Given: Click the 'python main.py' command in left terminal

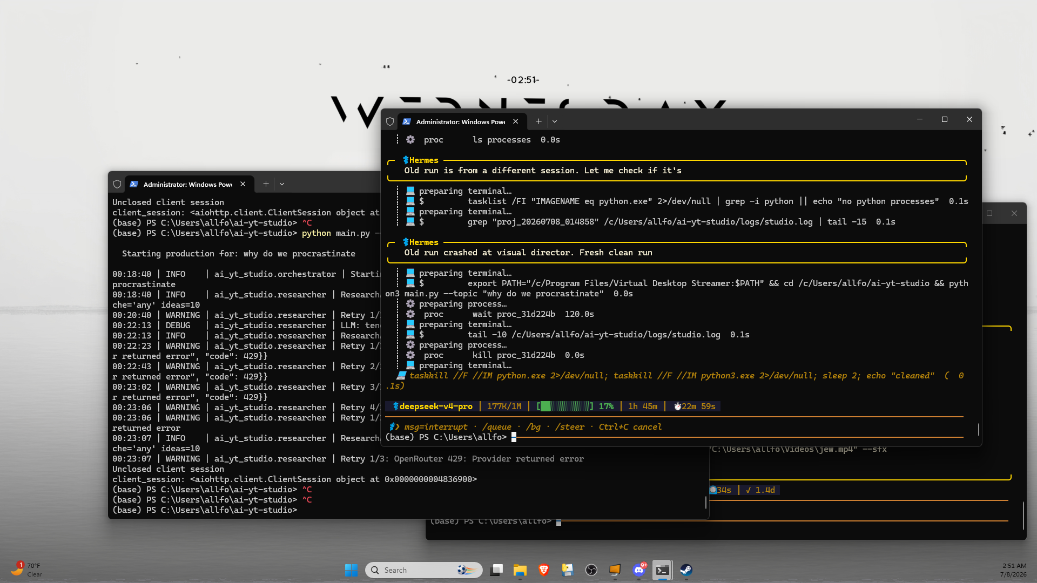Looking at the screenshot, I should (x=335, y=233).
